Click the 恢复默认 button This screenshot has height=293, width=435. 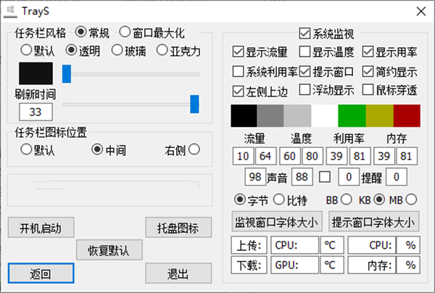click(109, 250)
